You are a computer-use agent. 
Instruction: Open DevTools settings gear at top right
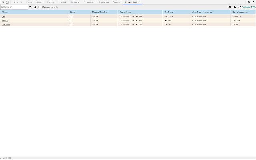point(249,2)
